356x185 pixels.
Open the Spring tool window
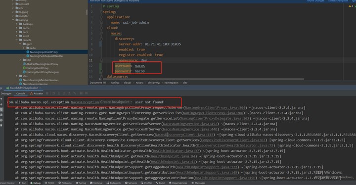click(81, 183)
